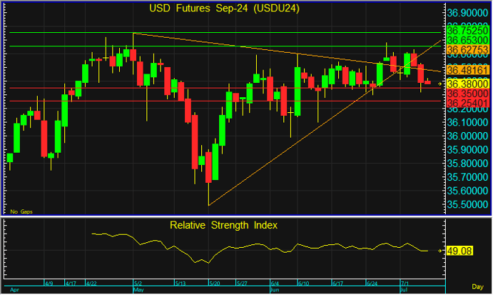This screenshot has width=493, height=295.
Task: Click the yellow 36.38000 last price tag
Action: (x=466, y=84)
